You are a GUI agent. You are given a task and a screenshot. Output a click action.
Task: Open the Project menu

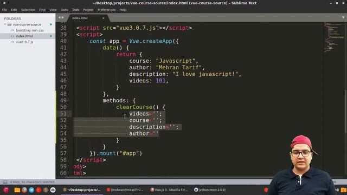[x=88, y=10]
